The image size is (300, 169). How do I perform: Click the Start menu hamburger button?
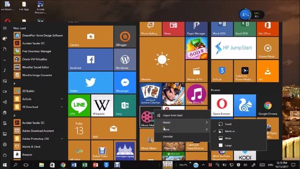pyautogui.click(x=5, y=28)
